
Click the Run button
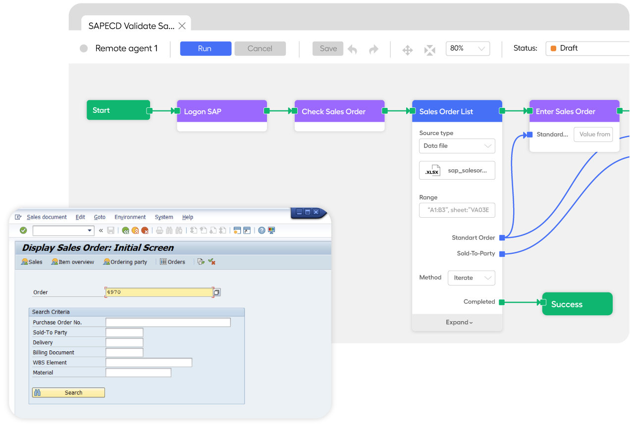click(206, 48)
